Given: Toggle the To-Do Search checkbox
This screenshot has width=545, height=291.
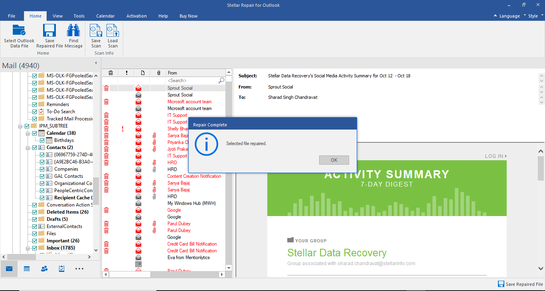Looking at the screenshot, I should 34,112.
